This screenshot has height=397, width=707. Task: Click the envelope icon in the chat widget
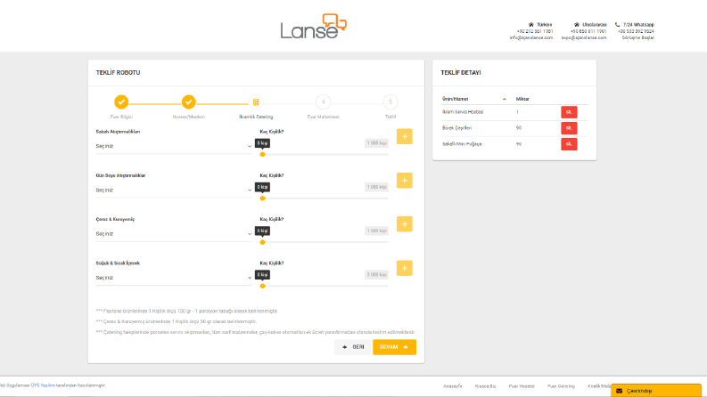pyautogui.click(x=619, y=391)
